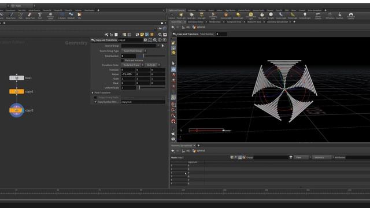Select the Spray Paint shelf tool

click(29, 16)
